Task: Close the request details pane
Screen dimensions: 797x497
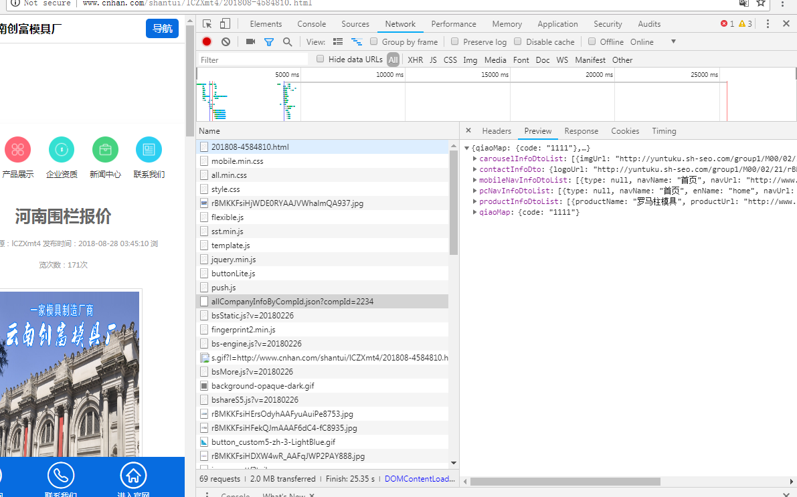Action: tap(468, 130)
